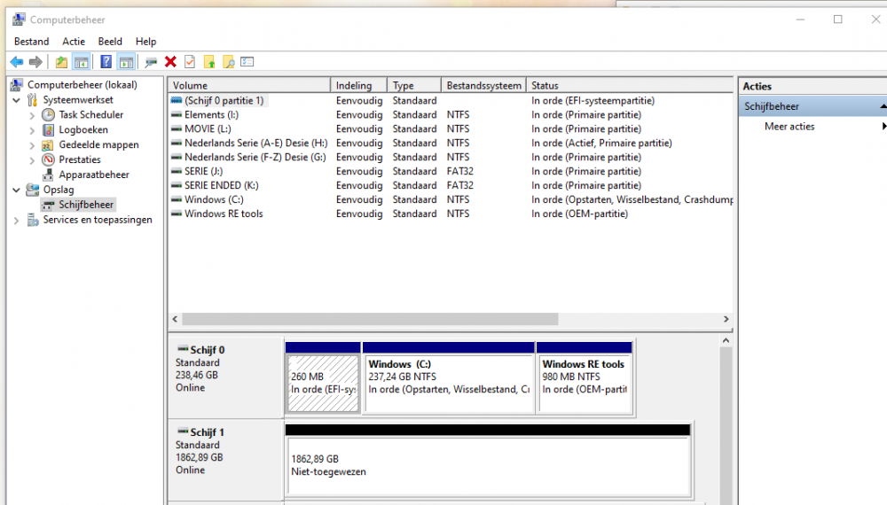Screen dimensions: 887x505
Task: Sort by the Bestandssysteem column header
Action: (x=483, y=85)
